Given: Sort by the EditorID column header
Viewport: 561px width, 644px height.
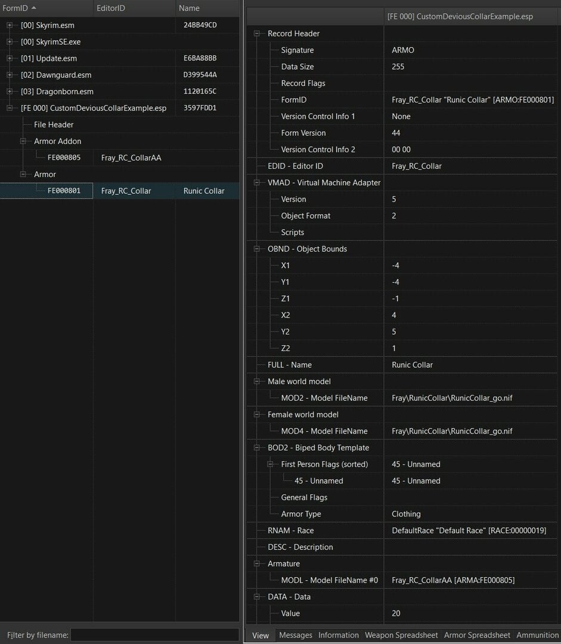Looking at the screenshot, I should 134,8.
